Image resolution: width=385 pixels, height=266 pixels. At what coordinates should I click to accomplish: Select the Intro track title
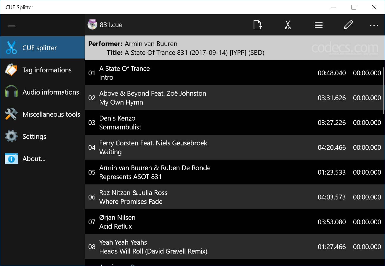pyautogui.click(x=106, y=77)
